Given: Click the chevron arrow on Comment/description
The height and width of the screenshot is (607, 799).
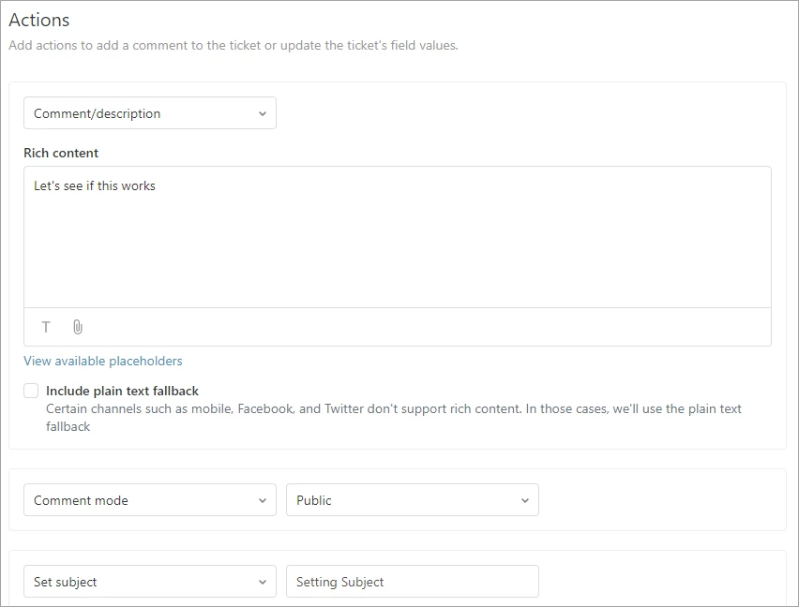Looking at the screenshot, I should point(262,114).
